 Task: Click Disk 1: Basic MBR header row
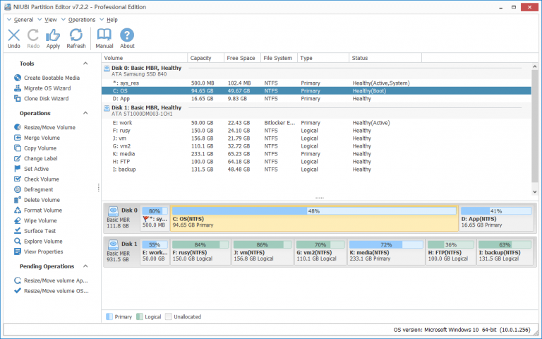[x=316, y=111]
